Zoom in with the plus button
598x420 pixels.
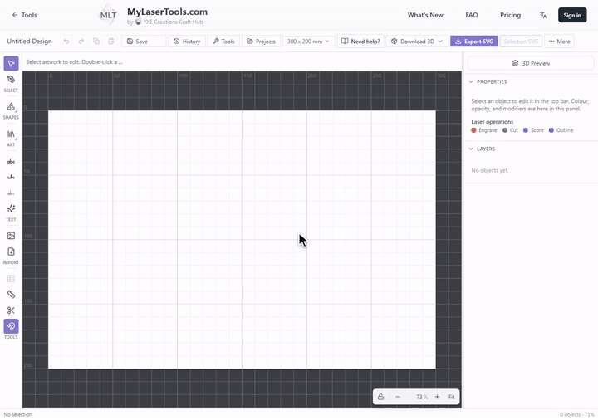(437, 397)
